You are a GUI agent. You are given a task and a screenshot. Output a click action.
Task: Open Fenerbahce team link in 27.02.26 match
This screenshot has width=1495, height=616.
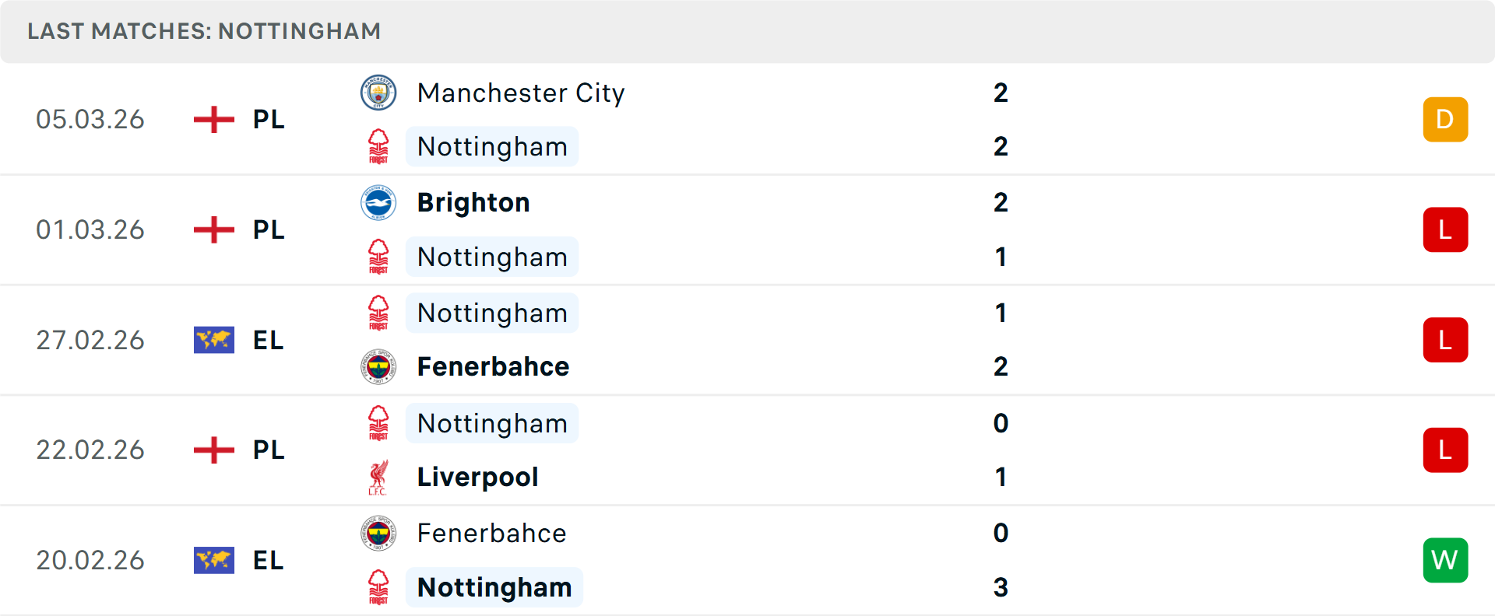tap(493, 366)
